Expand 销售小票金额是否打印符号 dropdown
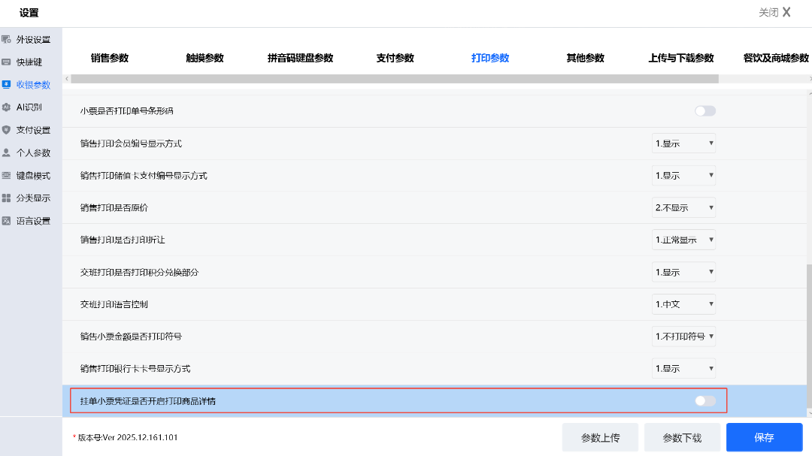Image resolution: width=812 pixels, height=456 pixels. tap(683, 337)
